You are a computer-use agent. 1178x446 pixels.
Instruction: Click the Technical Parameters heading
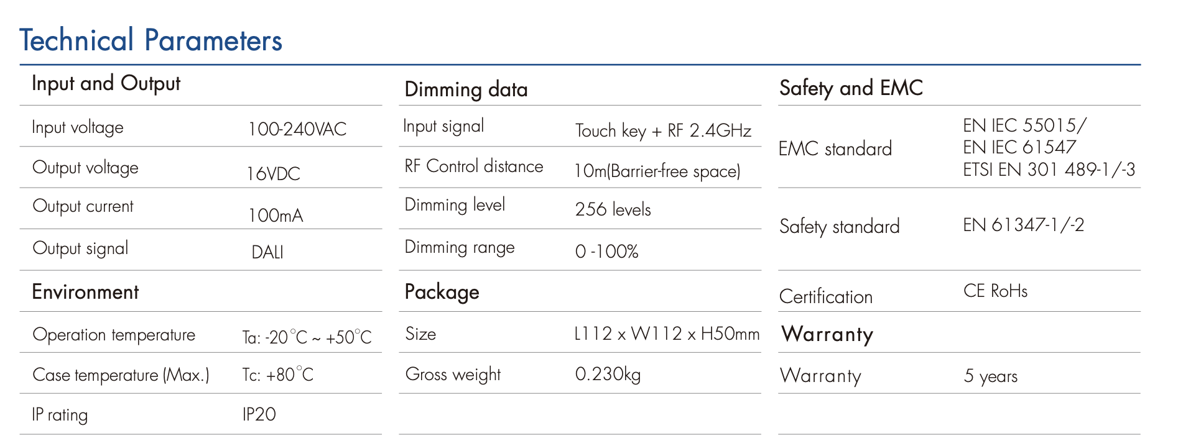pos(151,40)
